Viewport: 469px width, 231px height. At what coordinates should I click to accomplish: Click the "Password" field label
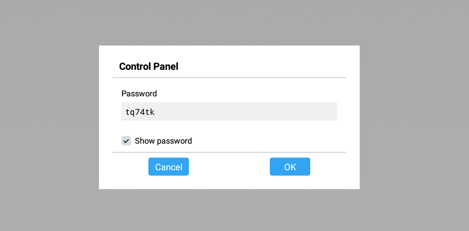pos(139,94)
